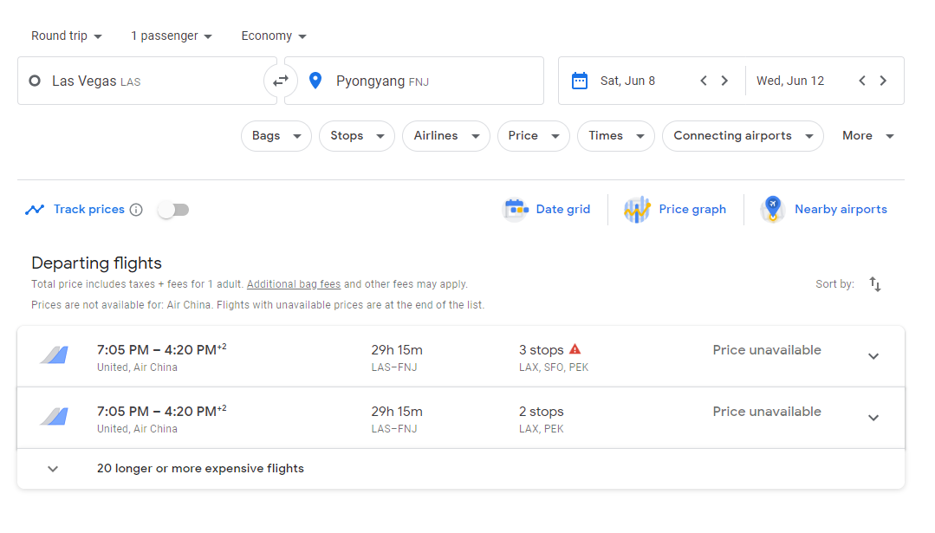Image resolution: width=935 pixels, height=533 pixels.
Task: Click the Sat, Jun 8 departure date
Action: (x=627, y=81)
